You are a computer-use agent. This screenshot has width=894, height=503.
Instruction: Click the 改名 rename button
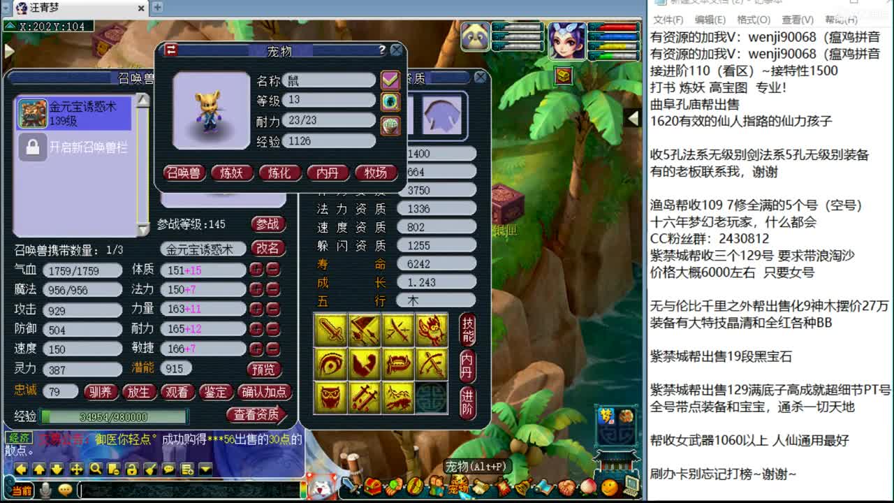(x=268, y=248)
